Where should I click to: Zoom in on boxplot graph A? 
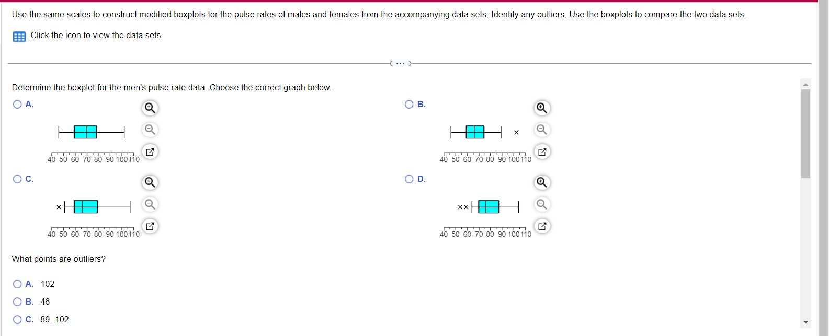pyautogui.click(x=150, y=108)
